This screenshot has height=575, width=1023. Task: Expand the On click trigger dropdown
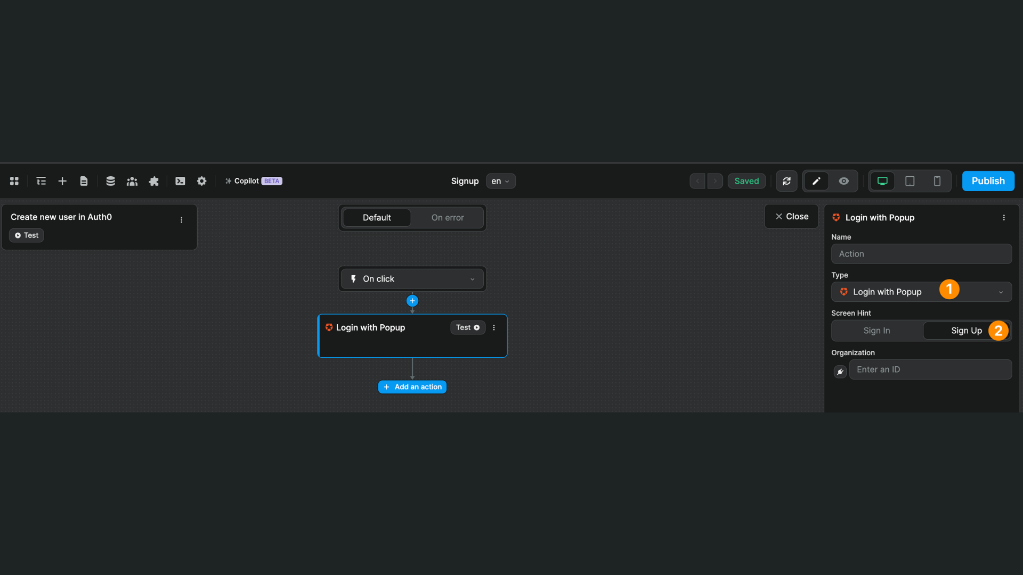[x=472, y=278]
